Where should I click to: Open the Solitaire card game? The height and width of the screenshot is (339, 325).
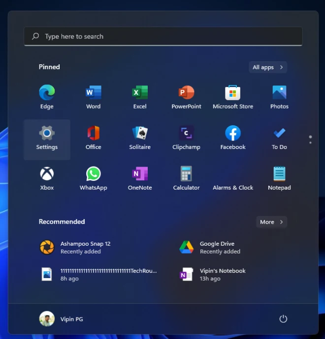[x=140, y=140]
